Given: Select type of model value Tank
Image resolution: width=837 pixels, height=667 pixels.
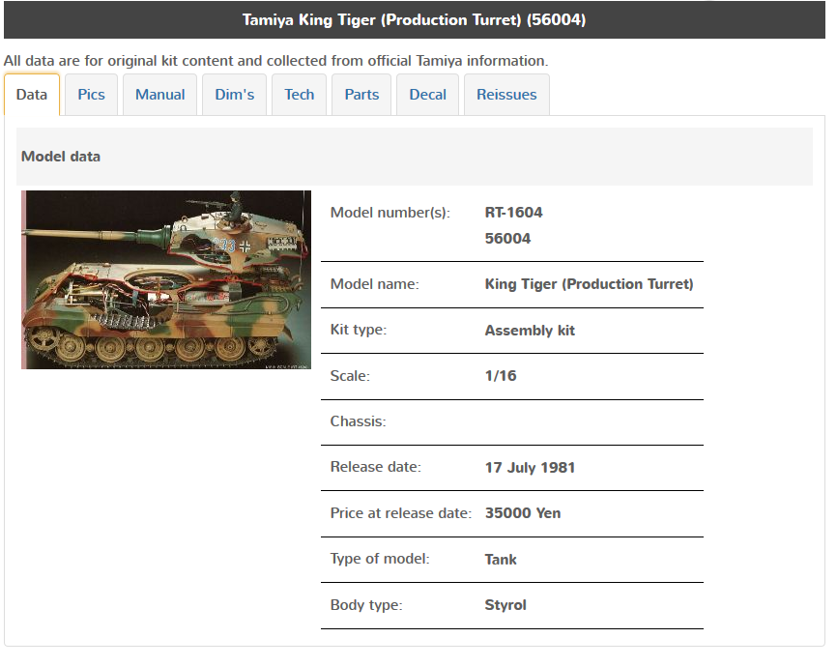Looking at the screenshot, I should (x=501, y=560).
